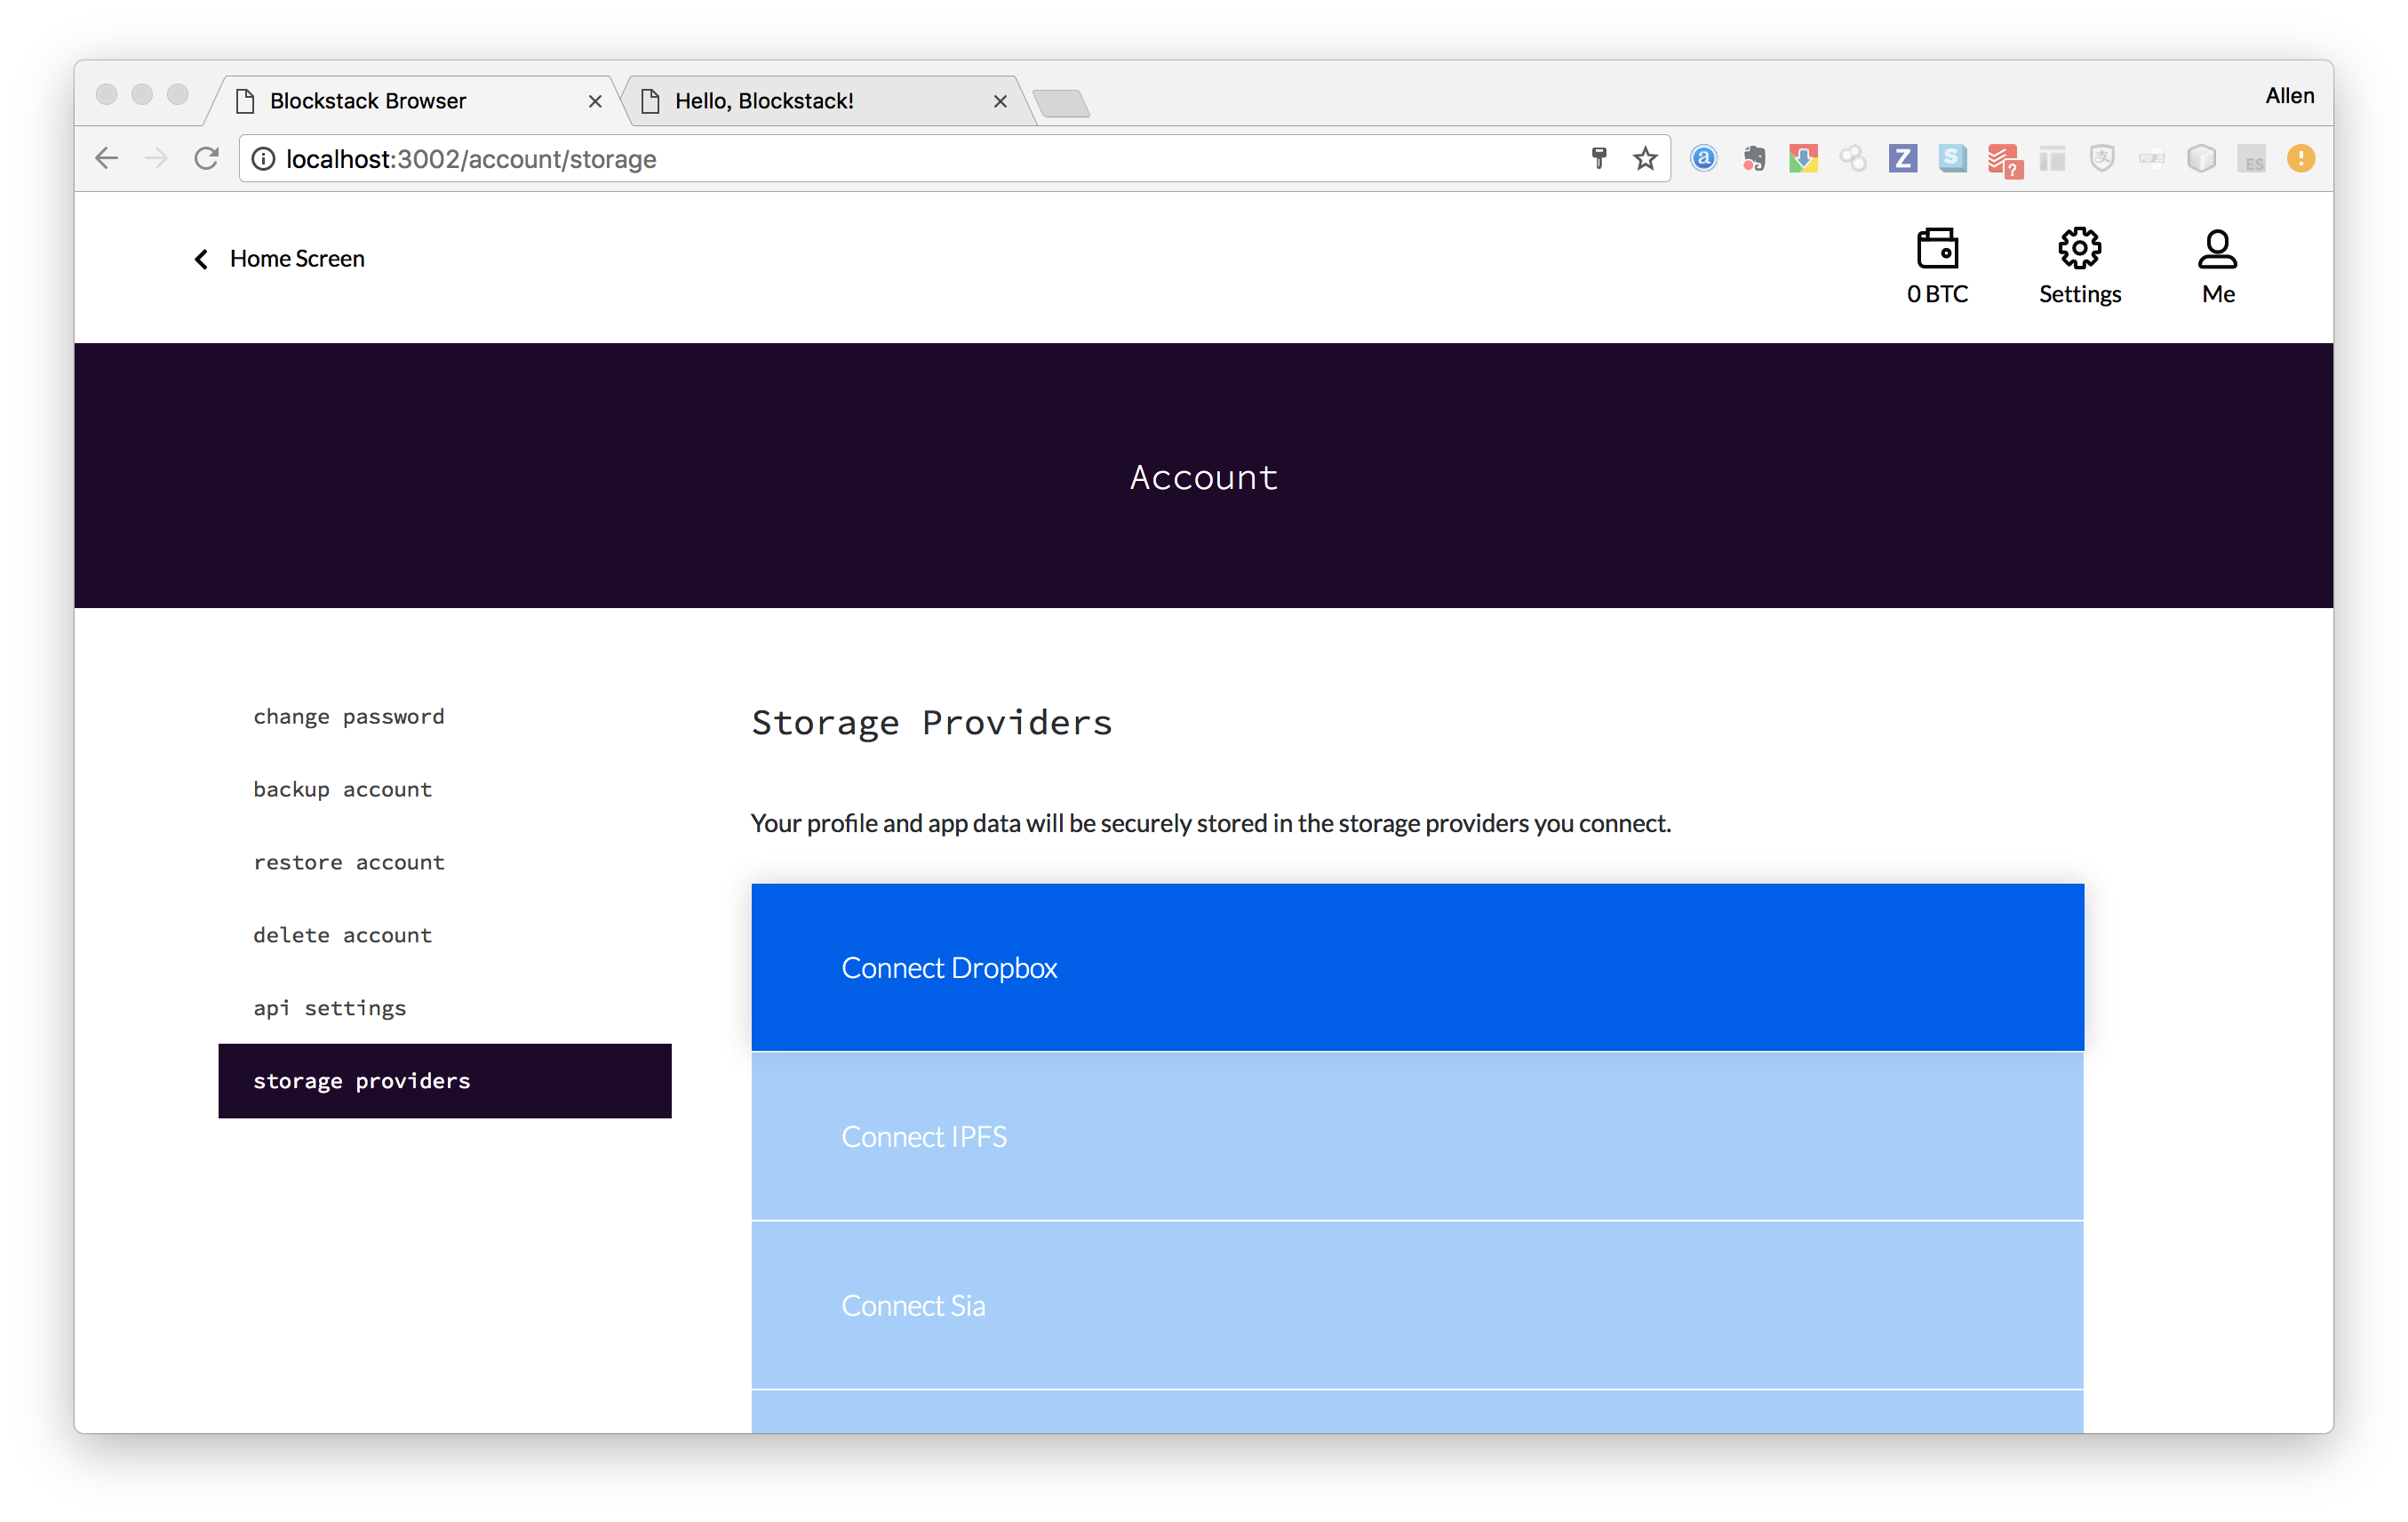Click the Todoist extension icon
The width and height of the screenshot is (2408, 1522).
point(2004,159)
